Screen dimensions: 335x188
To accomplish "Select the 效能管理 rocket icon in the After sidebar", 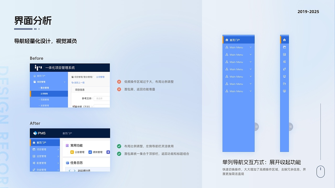I will click(34, 170).
